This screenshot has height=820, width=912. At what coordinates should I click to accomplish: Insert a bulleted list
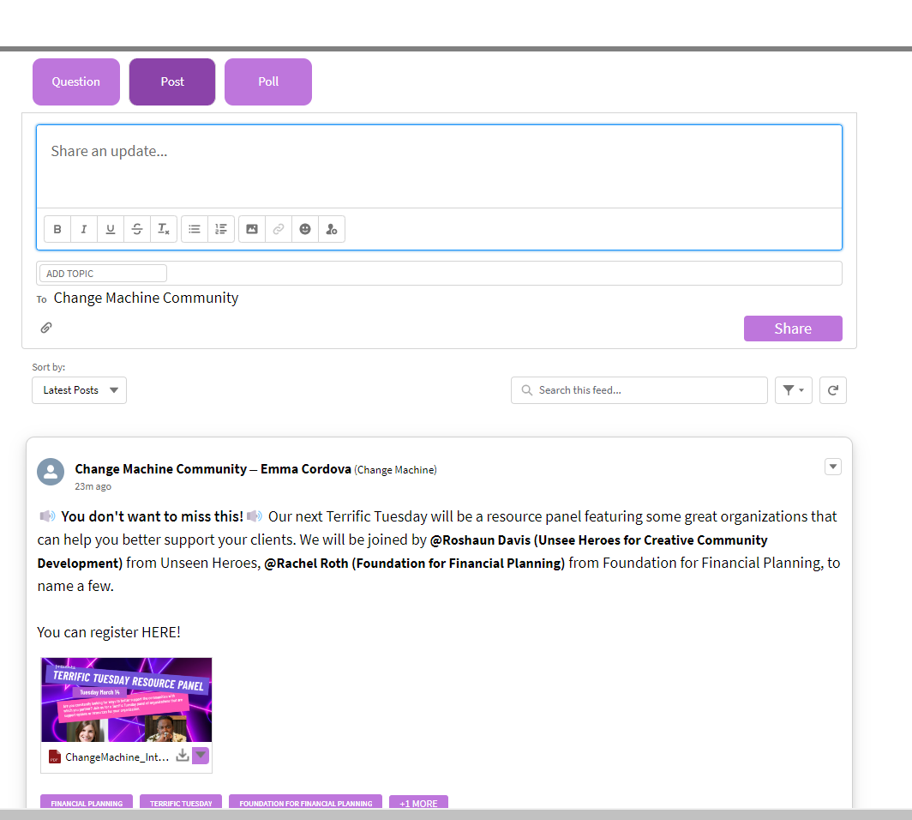pos(195,229)
